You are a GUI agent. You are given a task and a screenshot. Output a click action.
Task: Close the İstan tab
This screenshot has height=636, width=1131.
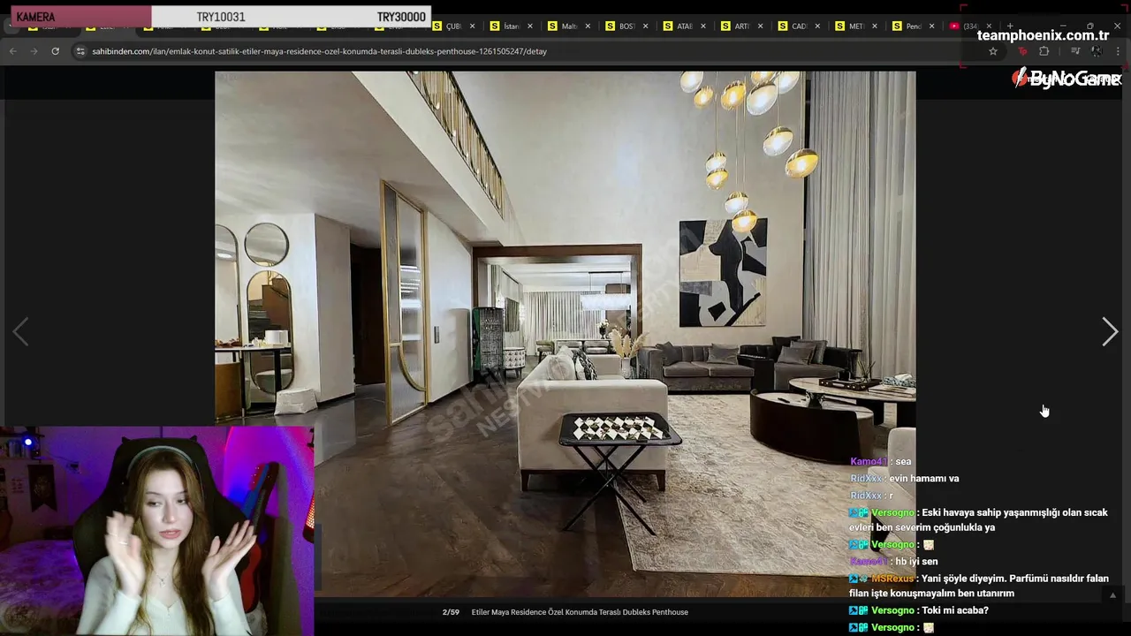pos(530,26)
